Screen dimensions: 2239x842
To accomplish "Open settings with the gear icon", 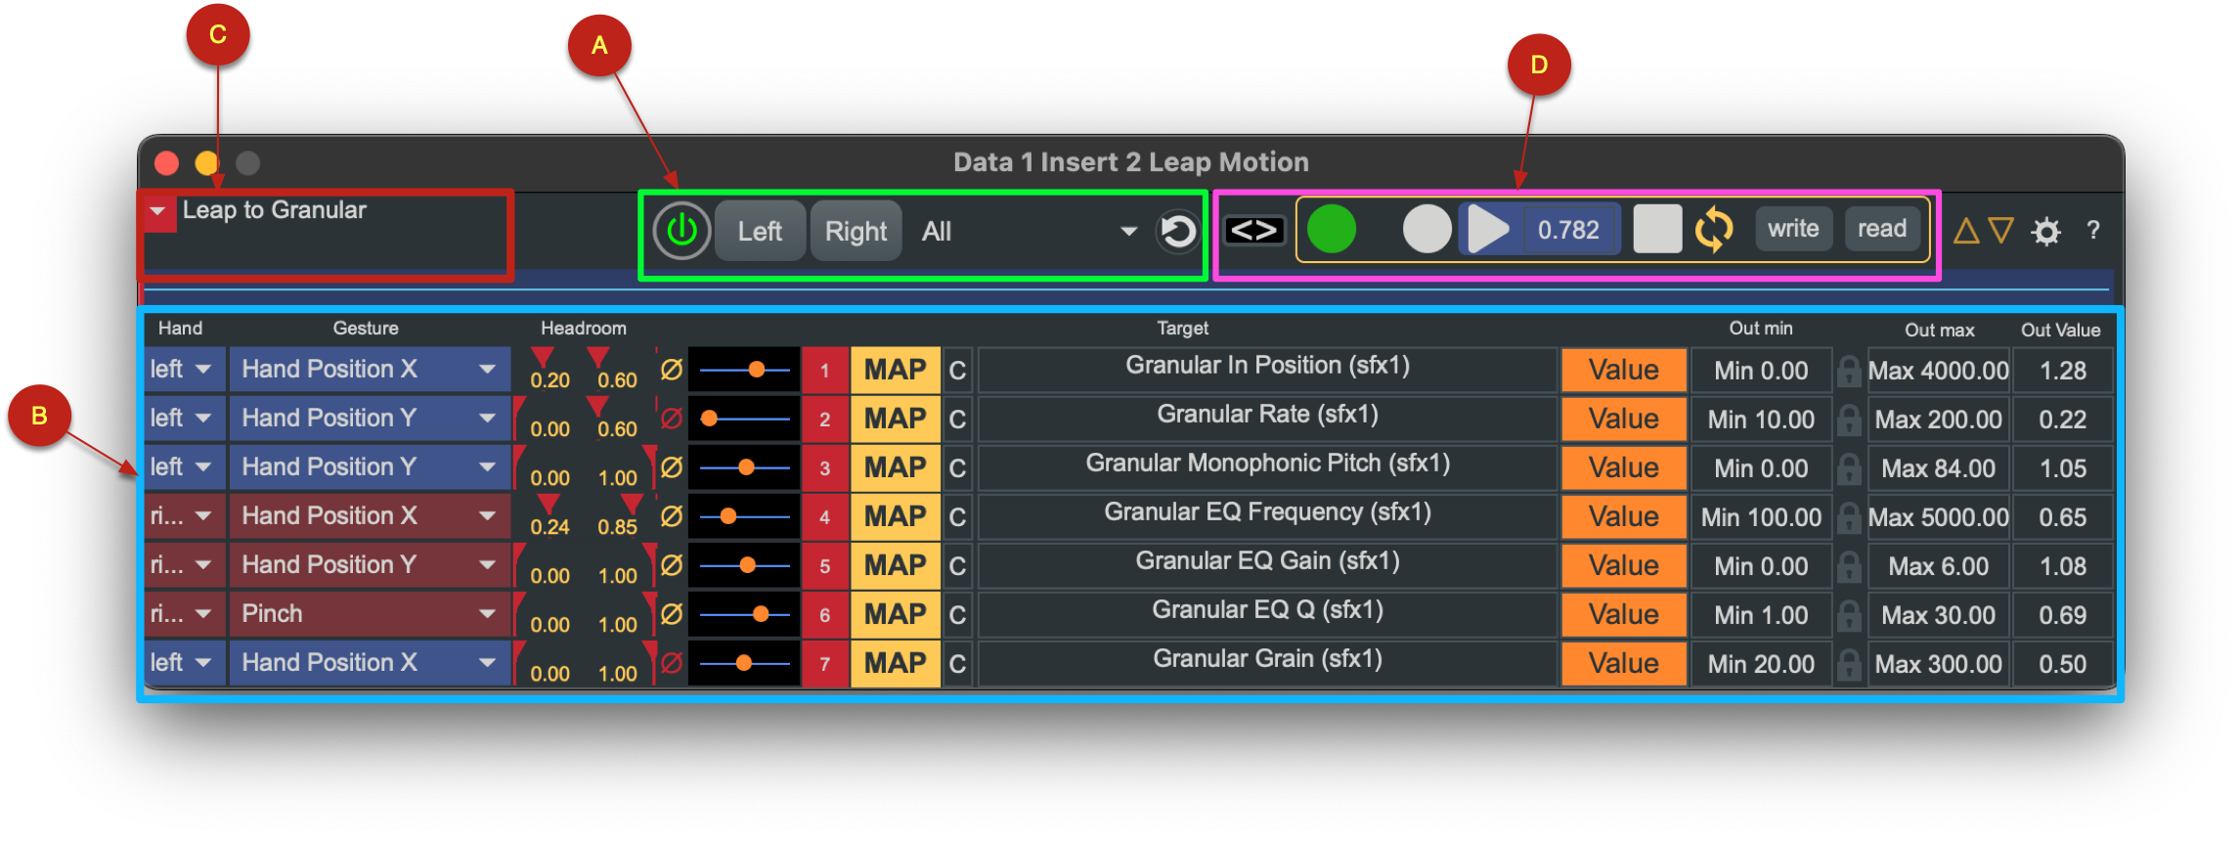I will (x=2046, y=232).
